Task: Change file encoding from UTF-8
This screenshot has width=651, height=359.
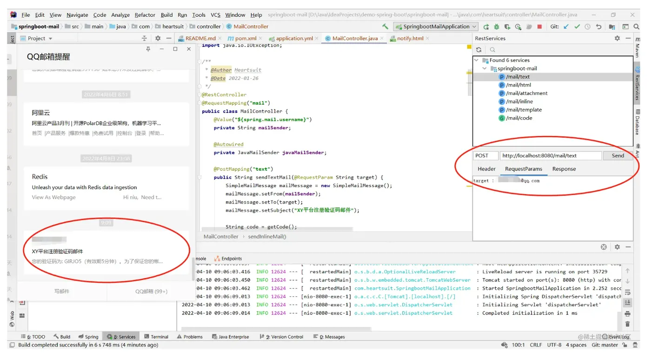Action: [554, 345]
